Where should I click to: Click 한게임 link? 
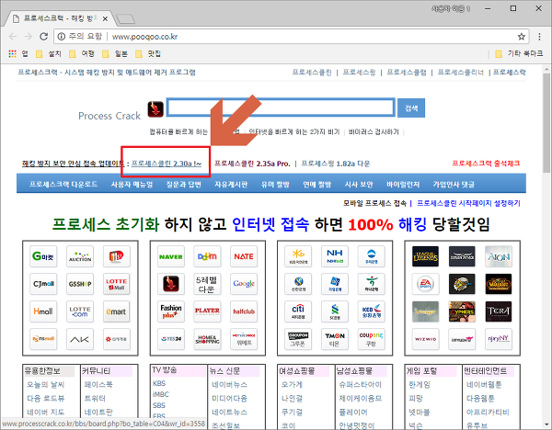(x=420, y=385)
